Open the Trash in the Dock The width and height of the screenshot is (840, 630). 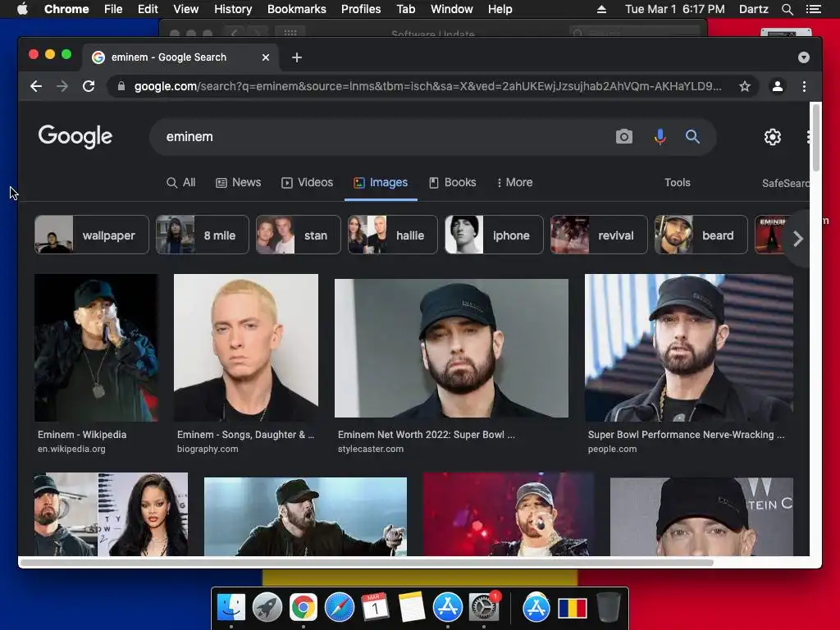(x=609, y=608)
